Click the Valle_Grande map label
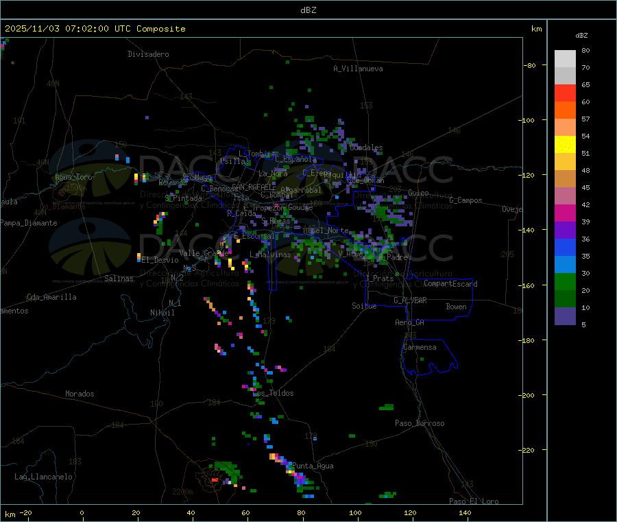Viewport: 617px width, 522px height. (x=204, y=253)
